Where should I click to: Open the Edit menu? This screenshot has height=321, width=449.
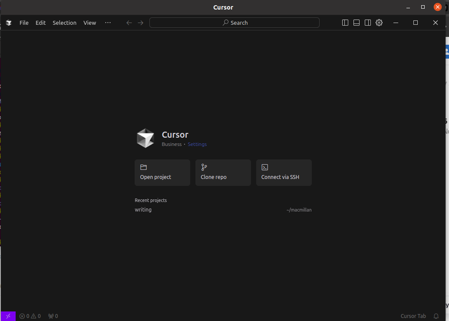point(41,23)
